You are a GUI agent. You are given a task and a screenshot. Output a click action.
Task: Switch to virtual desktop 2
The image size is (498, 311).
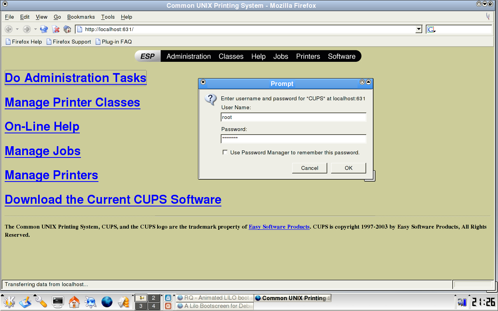154,298
